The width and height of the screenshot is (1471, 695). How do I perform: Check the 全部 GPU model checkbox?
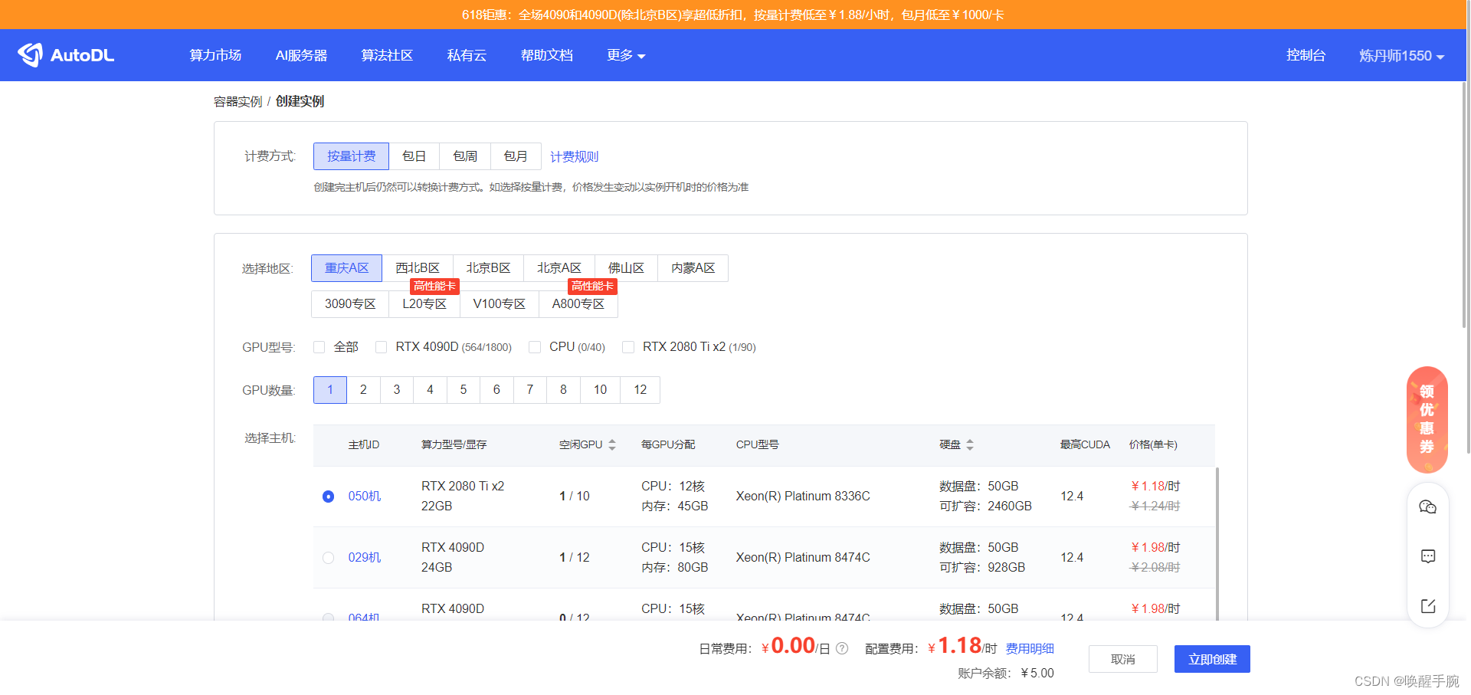[x=319, y=347]
